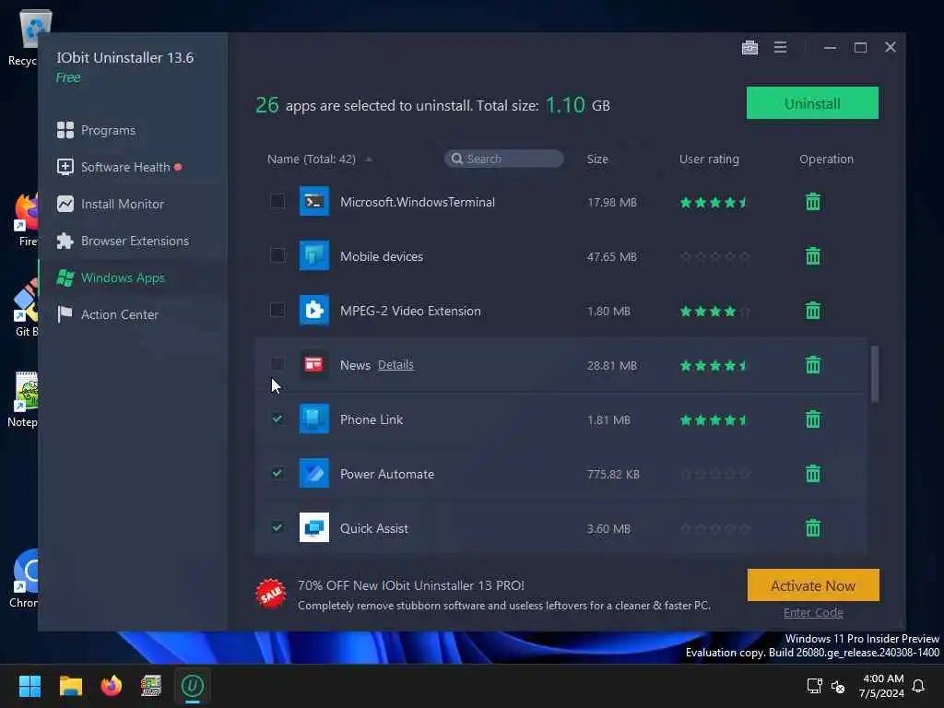Image resolution: width=944 pixels, height=708 pixels.
Task: Click the News app icon
Action: pos(314,365)
